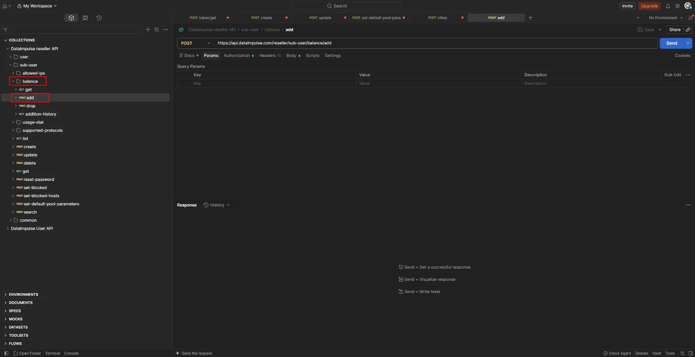
Task: Expand the DataImpulse User API collection
Action: (8, 229)
